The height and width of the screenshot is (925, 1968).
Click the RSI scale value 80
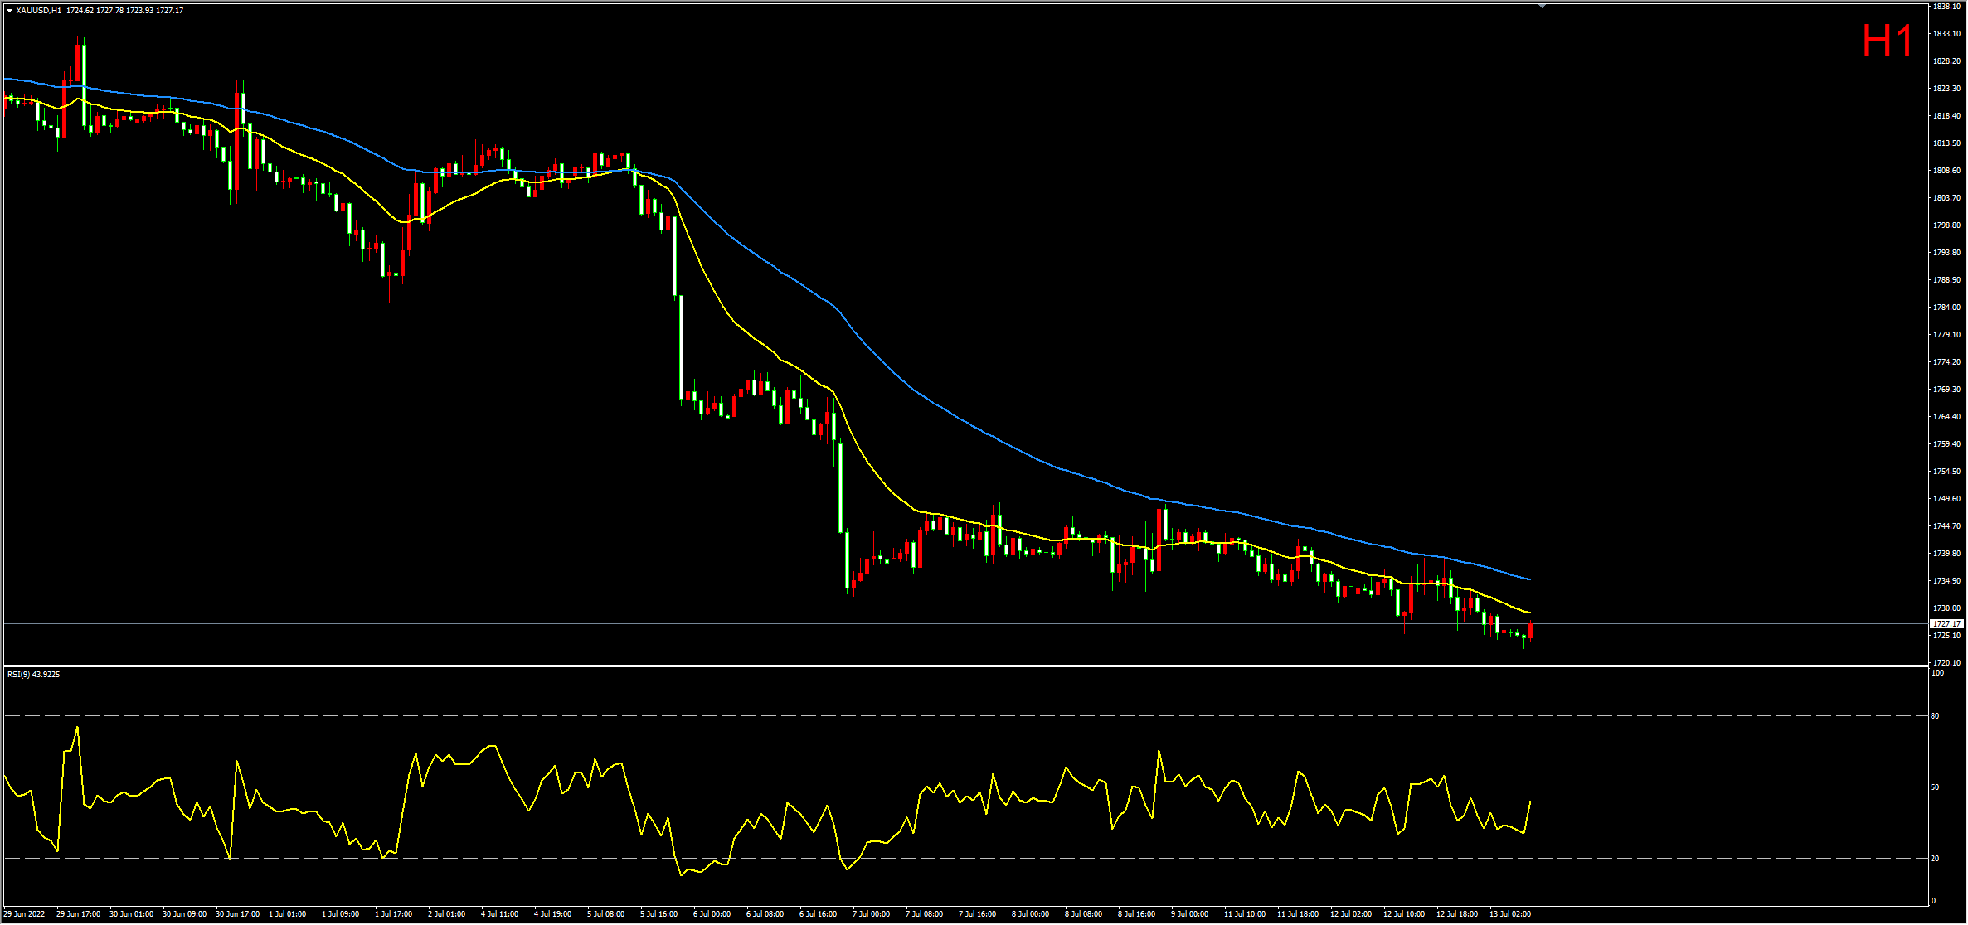(x=1935, y=716)
